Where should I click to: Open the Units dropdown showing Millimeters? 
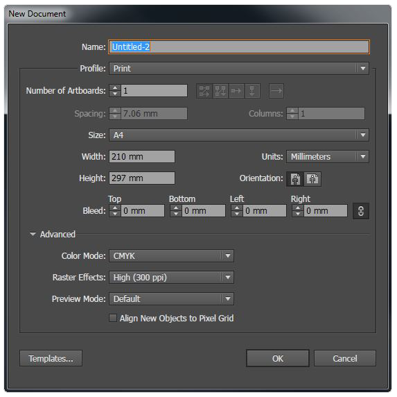[328, 157]
